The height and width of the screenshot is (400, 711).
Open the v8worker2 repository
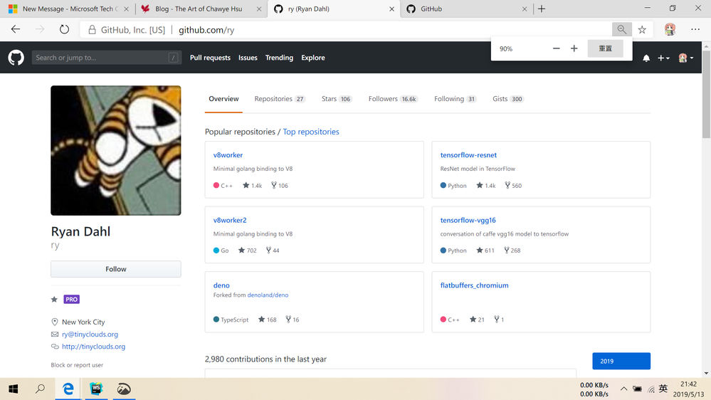230,220
